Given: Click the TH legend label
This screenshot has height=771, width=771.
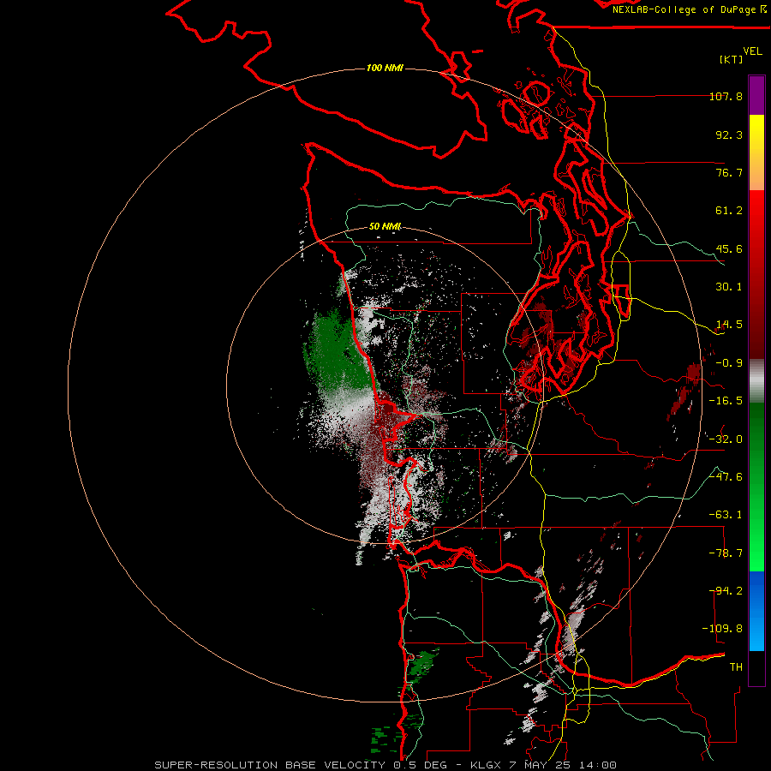Looking at the screenshot, I should pyautogui.click(x=736, y=667).
